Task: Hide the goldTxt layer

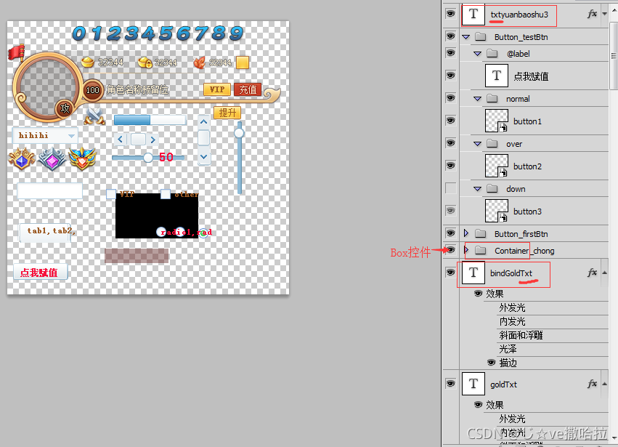Action: point(450,383)
